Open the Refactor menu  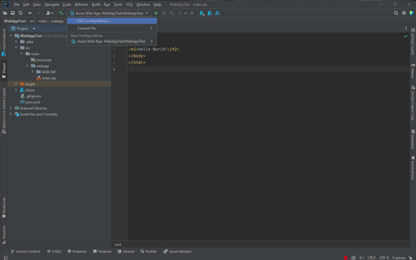point(81,4)
